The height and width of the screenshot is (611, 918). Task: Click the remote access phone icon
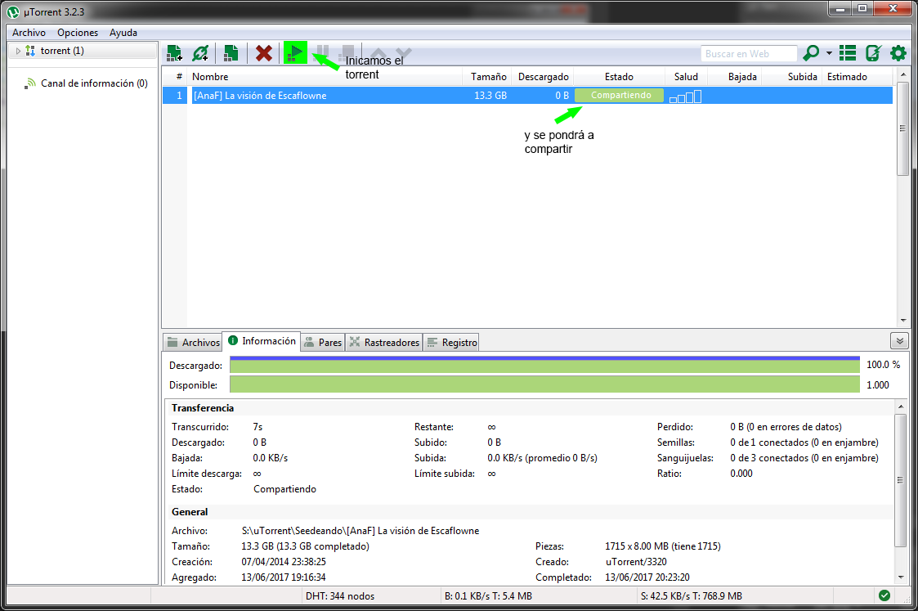(x=873, y=52)
